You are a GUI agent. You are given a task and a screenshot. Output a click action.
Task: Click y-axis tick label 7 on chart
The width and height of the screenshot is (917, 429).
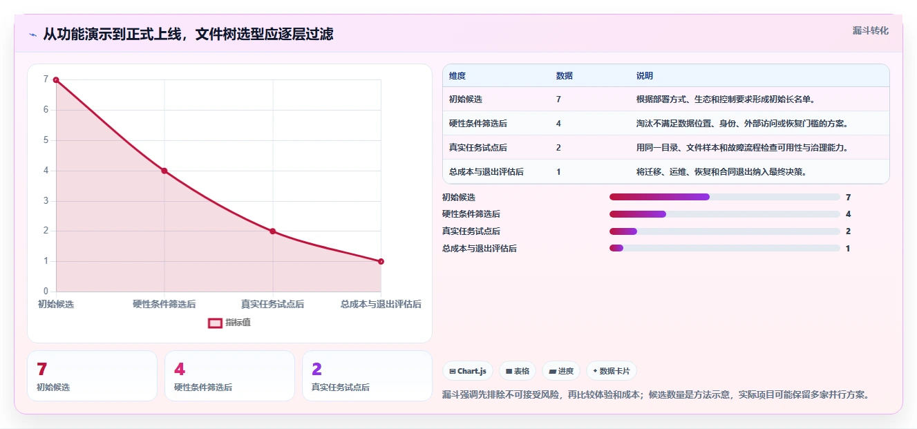point(46,79)
